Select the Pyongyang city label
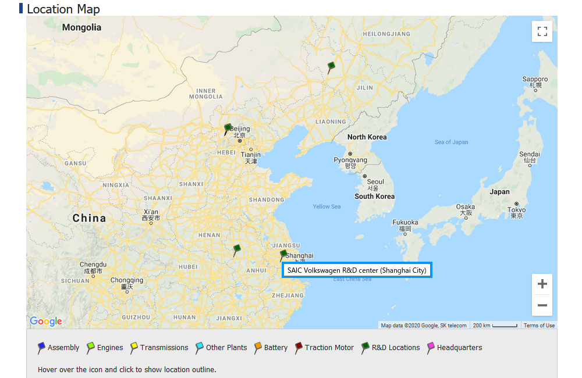The height and width of the screenshot is (378, 582). tap(350, 162)
